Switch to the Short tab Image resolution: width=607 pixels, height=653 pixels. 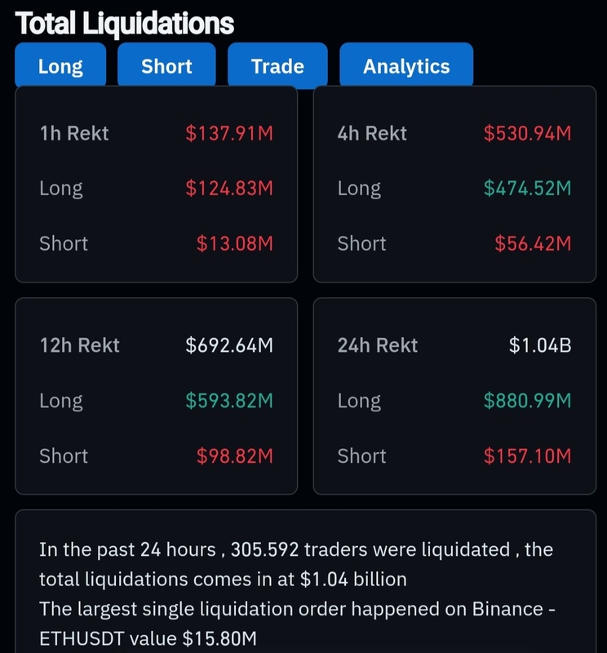point(166,66)
